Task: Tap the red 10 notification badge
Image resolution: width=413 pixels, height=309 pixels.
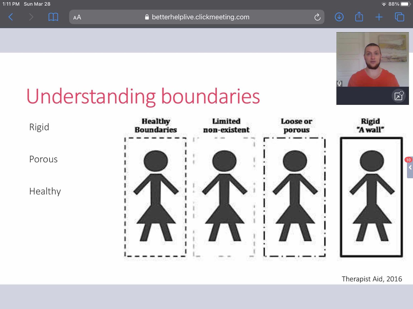Action: (x=408, y=160)
